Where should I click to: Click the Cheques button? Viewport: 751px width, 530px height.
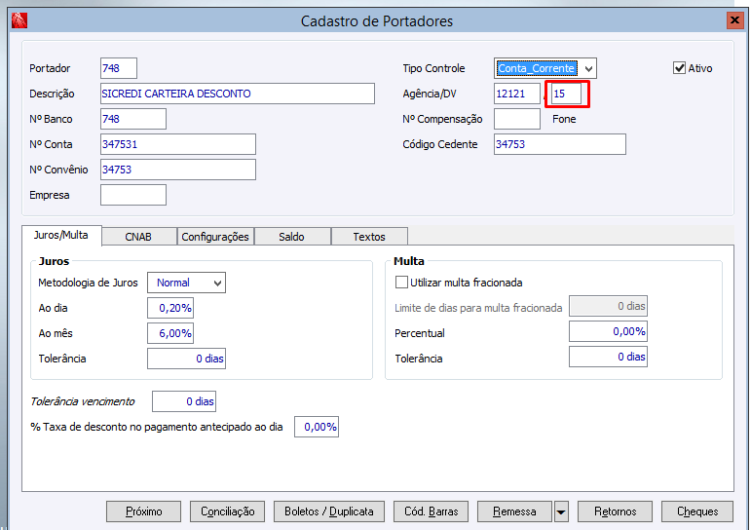697,511
